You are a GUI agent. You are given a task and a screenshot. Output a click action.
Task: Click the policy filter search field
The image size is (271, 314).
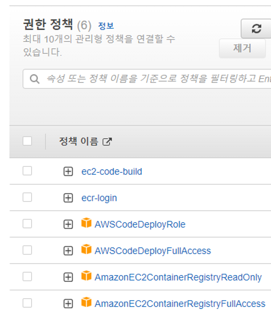point(132,79)
